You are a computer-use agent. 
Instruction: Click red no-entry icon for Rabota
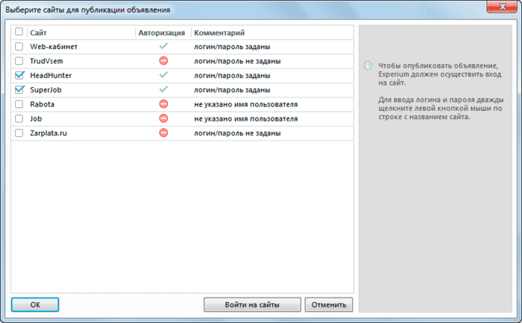163,104
